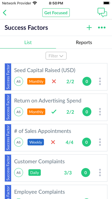The width and height of the screenshot is (112, 199).
Task: Open options dots for Return on Advertising Spend
Action: tap(100, 112)
